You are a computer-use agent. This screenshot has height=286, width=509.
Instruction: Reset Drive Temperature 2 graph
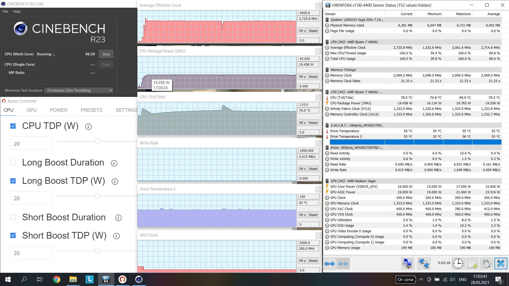tap(313, 215)
